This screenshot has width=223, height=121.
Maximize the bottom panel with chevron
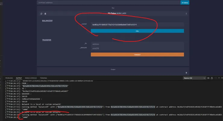point(219,78)
